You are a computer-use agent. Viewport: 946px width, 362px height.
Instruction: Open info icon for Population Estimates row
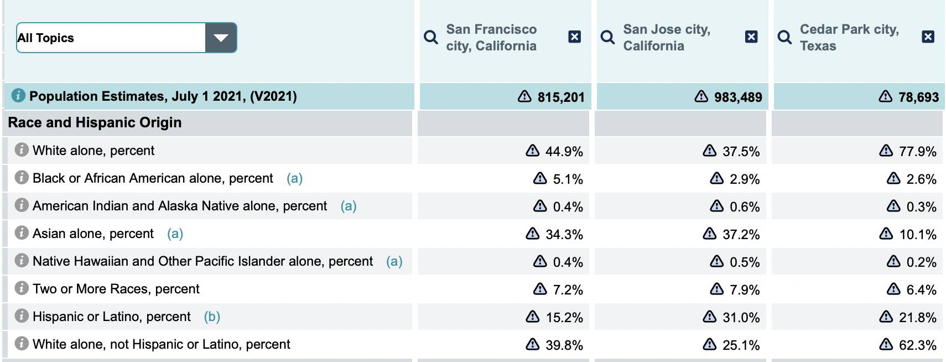click(18, 95)
